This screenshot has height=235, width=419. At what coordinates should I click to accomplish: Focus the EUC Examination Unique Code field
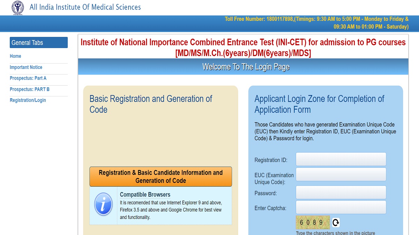(x=341, y=174)
